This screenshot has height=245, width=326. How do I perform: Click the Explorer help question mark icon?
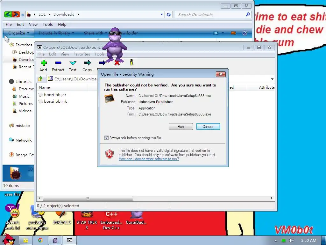tap(245, 33)
